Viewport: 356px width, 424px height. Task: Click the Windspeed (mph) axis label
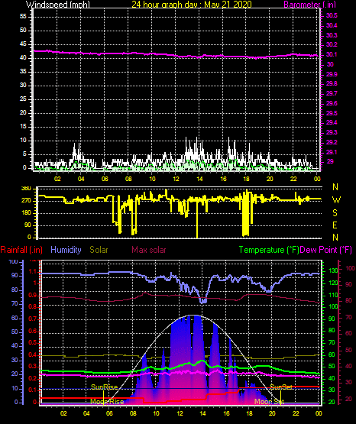(58, 5)
